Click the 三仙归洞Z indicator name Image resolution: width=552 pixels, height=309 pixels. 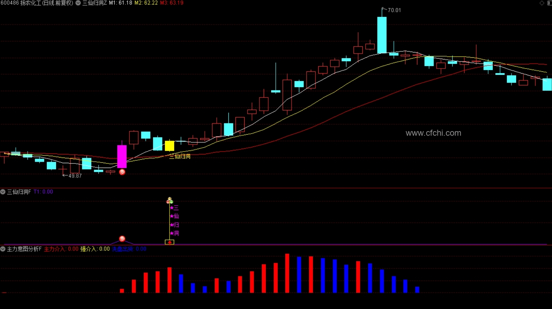coord(94,3)
